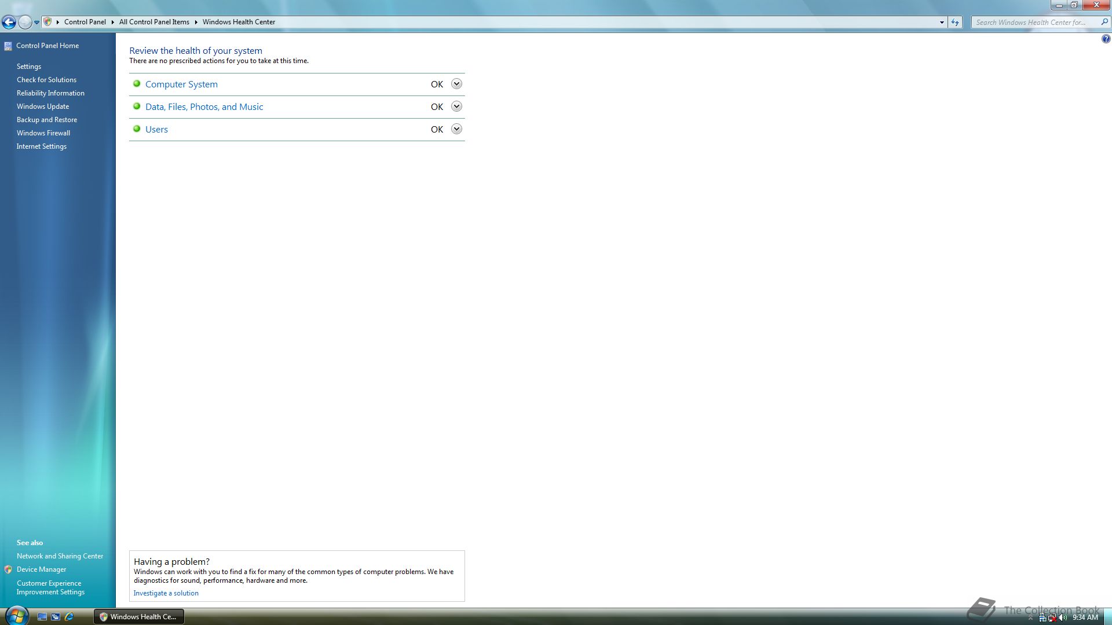Click the Device Manager shield icon
This screenshot has height=625, width=1112.
tap(8, 569)
